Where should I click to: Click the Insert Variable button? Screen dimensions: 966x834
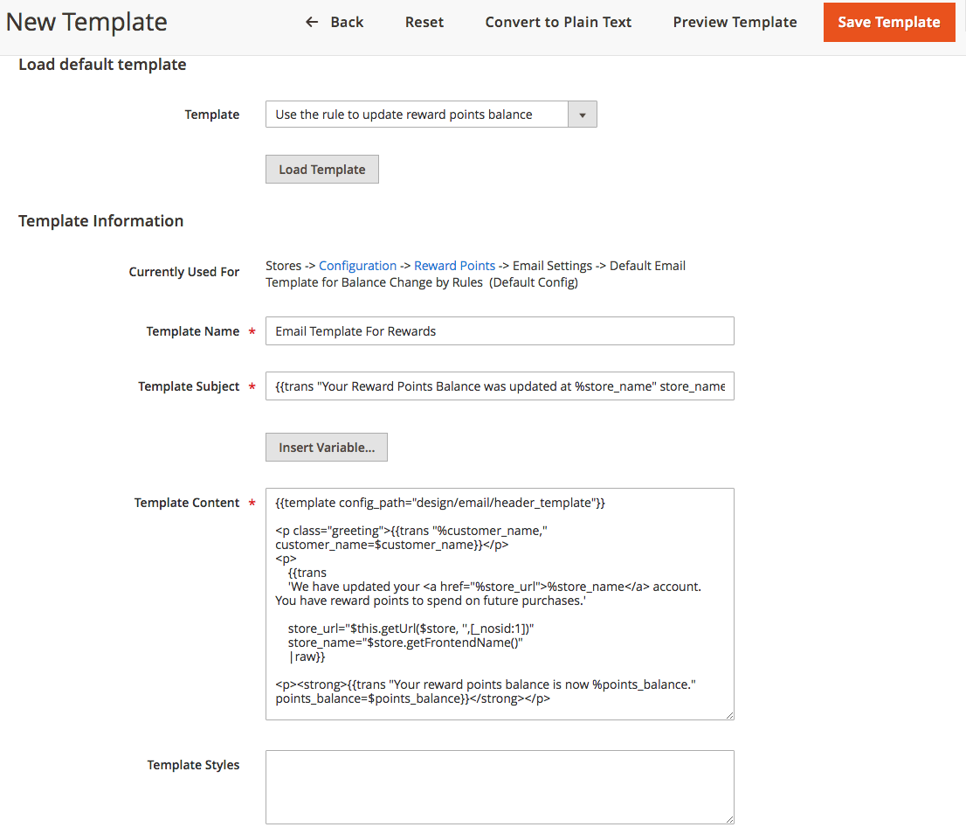pos(327,448)
